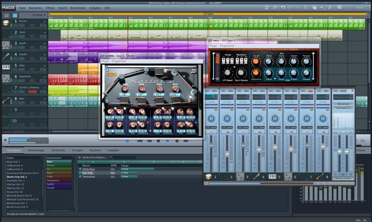Viewport: 372px width, 222px height.
Task: Toggle the highlighted REC button on mixer channel 7
Action: coord(310,91)
